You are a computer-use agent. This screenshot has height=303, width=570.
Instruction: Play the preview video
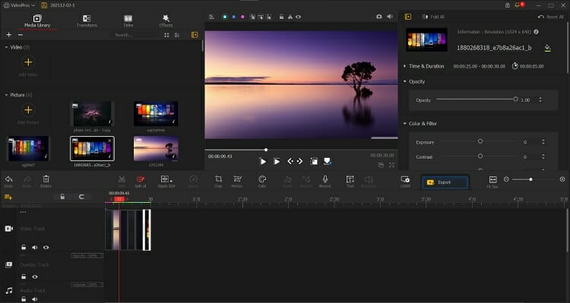(263, 161)
